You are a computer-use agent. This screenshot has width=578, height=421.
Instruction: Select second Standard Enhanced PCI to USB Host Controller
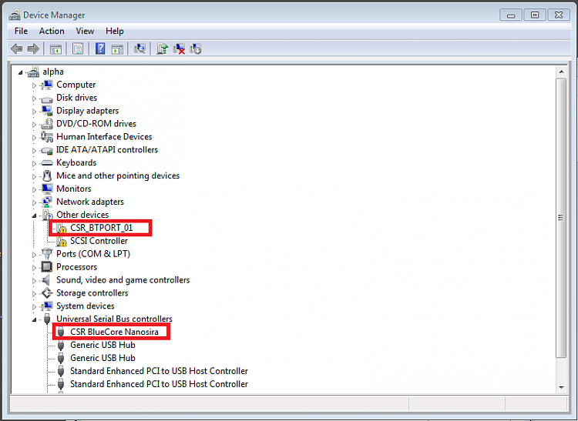tap(159, 384)
